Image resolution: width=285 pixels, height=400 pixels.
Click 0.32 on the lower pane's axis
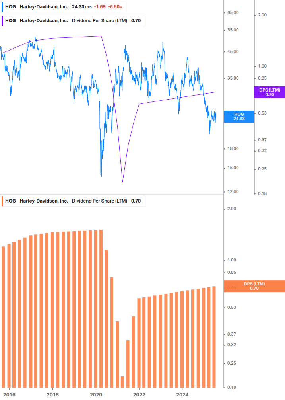(x=232, y=345)
